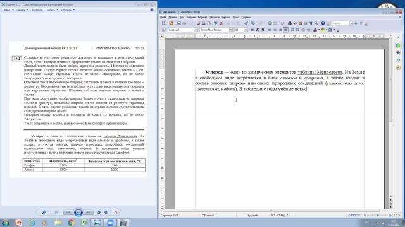Open the font size dropdown arrow
Image resolution: width=405 pixels, height=227 pixels.
246,30
